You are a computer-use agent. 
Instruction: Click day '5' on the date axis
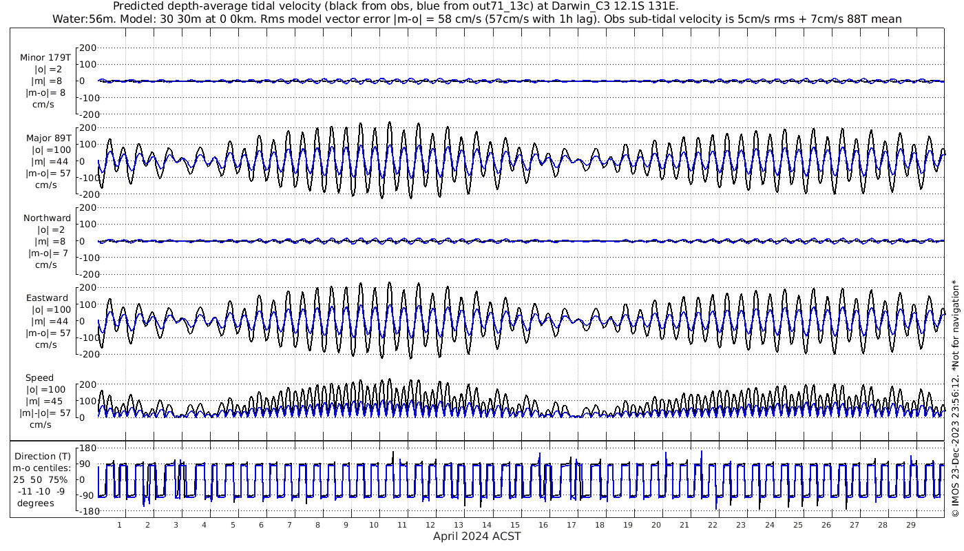pyautogui.click(x=233, y=525)
